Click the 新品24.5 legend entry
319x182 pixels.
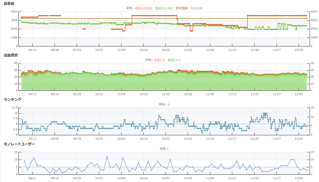[174, 60]
